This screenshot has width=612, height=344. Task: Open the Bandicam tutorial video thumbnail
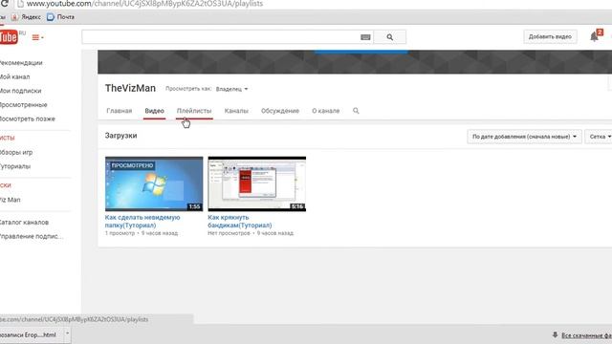[257, 183]
